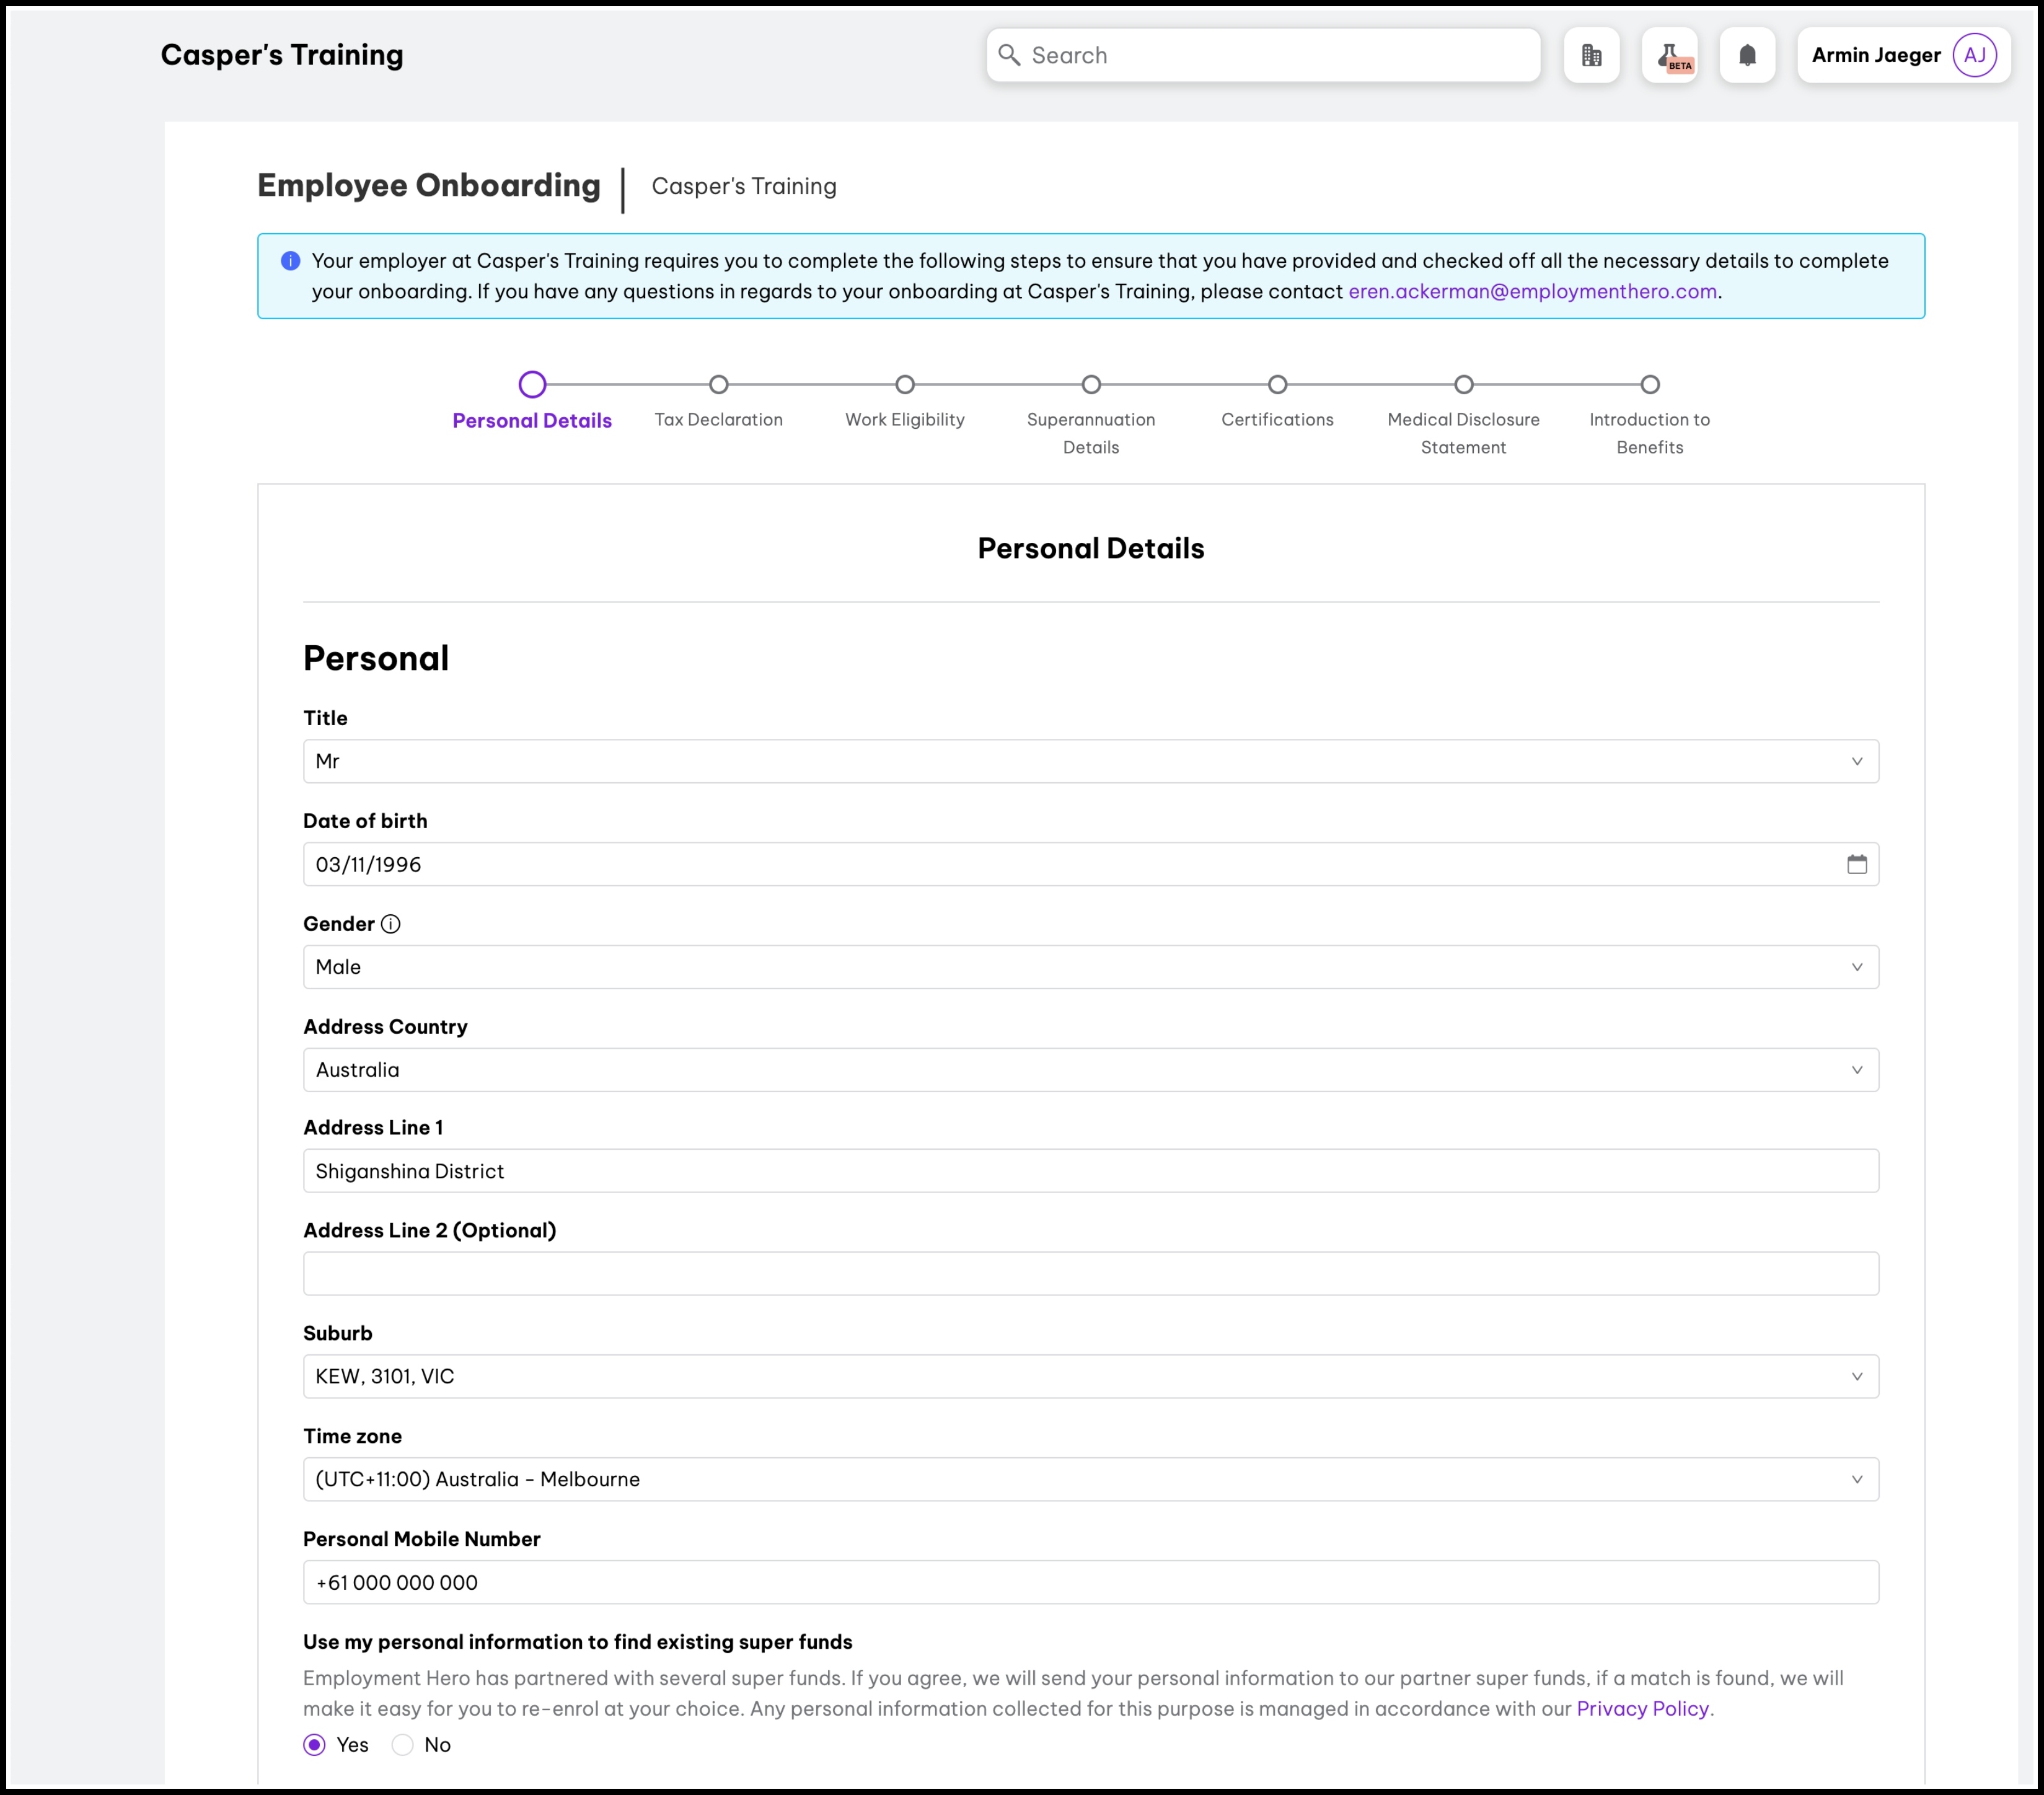
Task: Open the beta lab flask icon
Action: [1669, 55]
